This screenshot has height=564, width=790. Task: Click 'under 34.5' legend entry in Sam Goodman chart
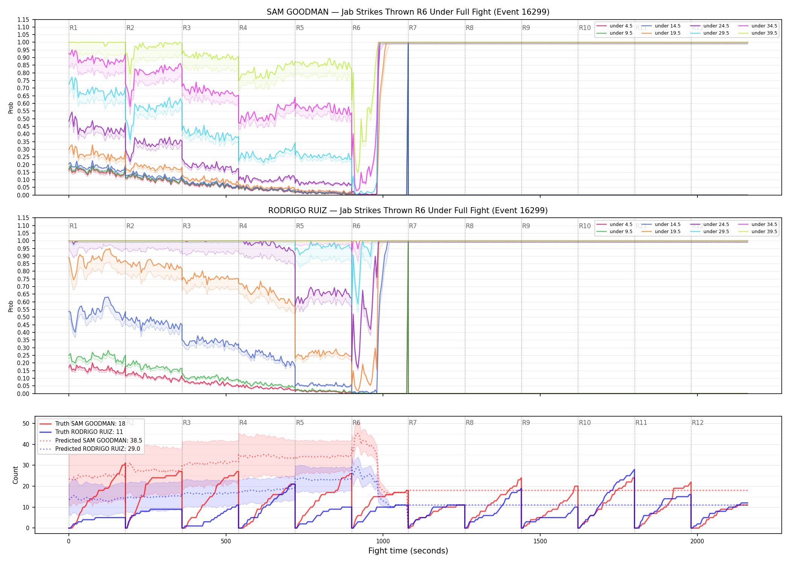point(758,26)
